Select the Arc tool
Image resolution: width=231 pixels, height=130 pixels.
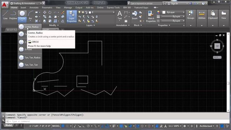click(x=30, y=15)
